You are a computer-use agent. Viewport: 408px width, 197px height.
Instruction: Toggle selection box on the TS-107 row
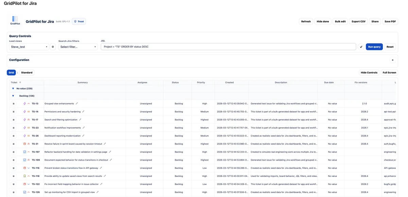pyautogui.click(x=14, y=152)
